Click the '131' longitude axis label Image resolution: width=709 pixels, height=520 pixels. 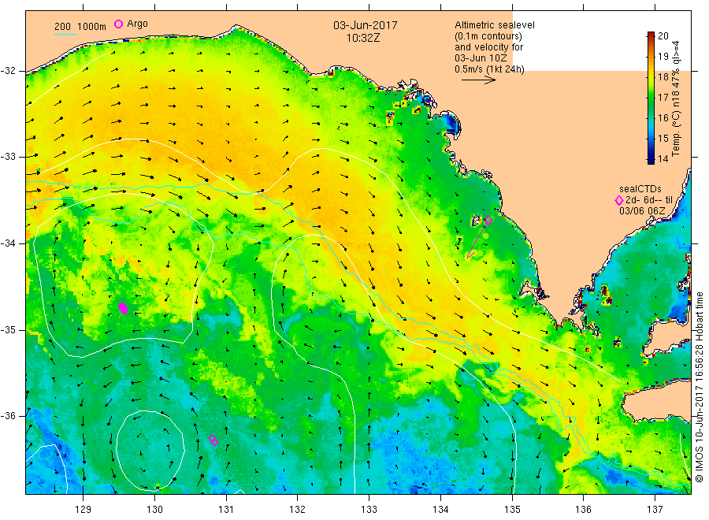pos(226,510)
